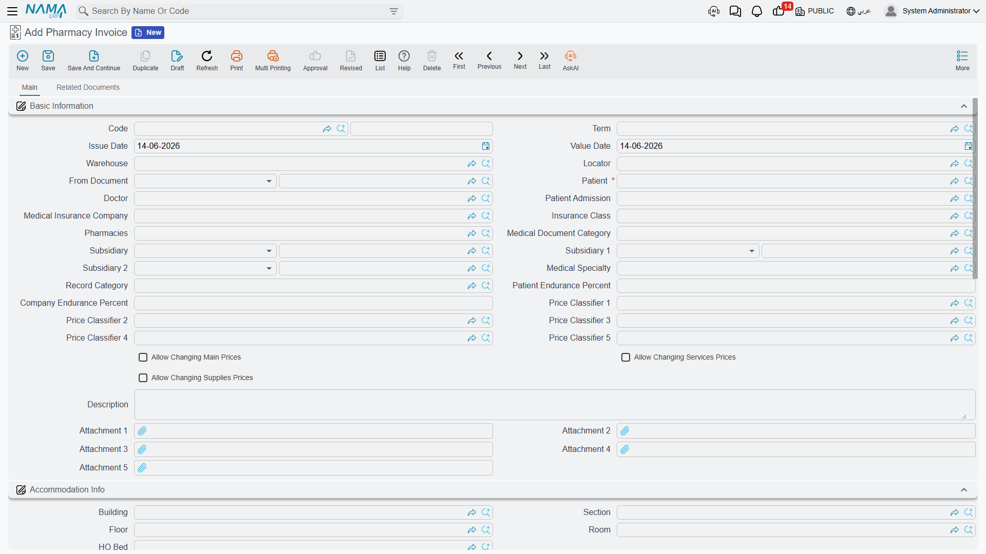Click the NAMA ERP logo
Screen dimensions: 986x554
[x=46, y=11]
